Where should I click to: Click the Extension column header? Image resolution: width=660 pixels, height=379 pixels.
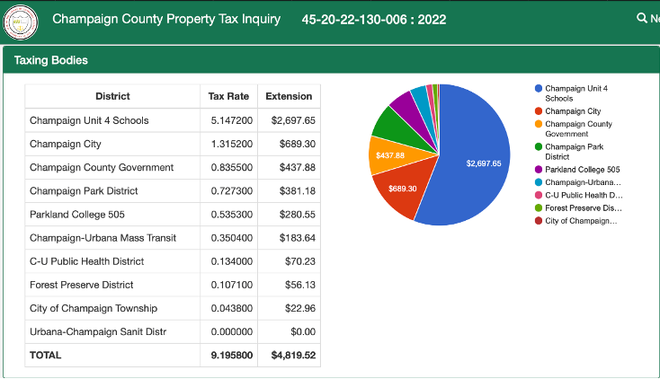click(289, 96)
